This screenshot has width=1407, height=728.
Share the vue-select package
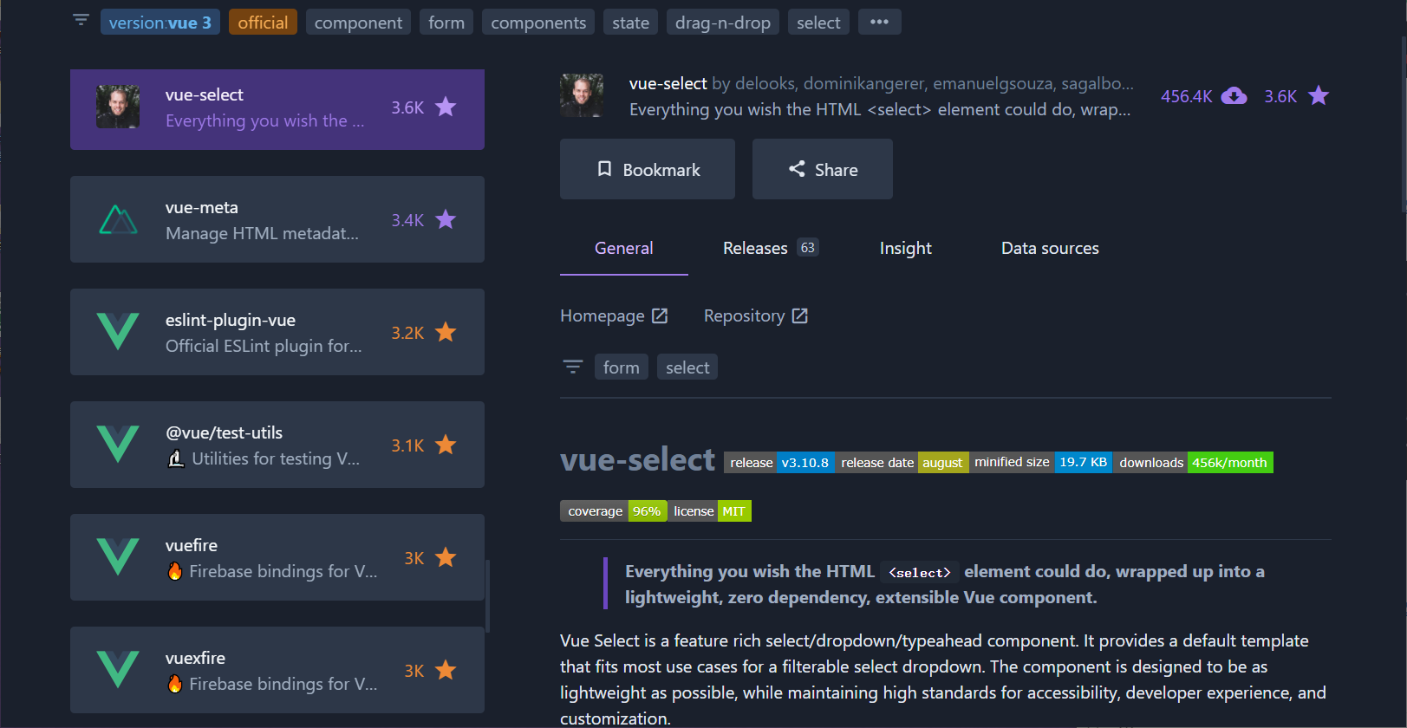pyautogui.click(x=823, y=169)
